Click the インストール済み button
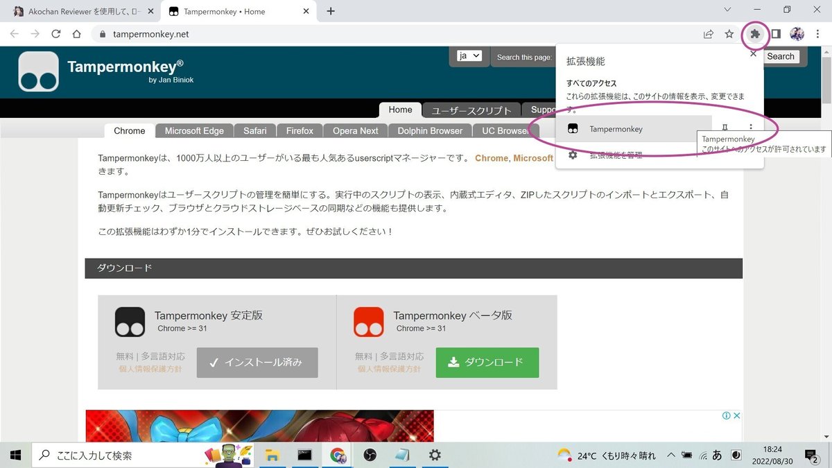 pos(257,363)
